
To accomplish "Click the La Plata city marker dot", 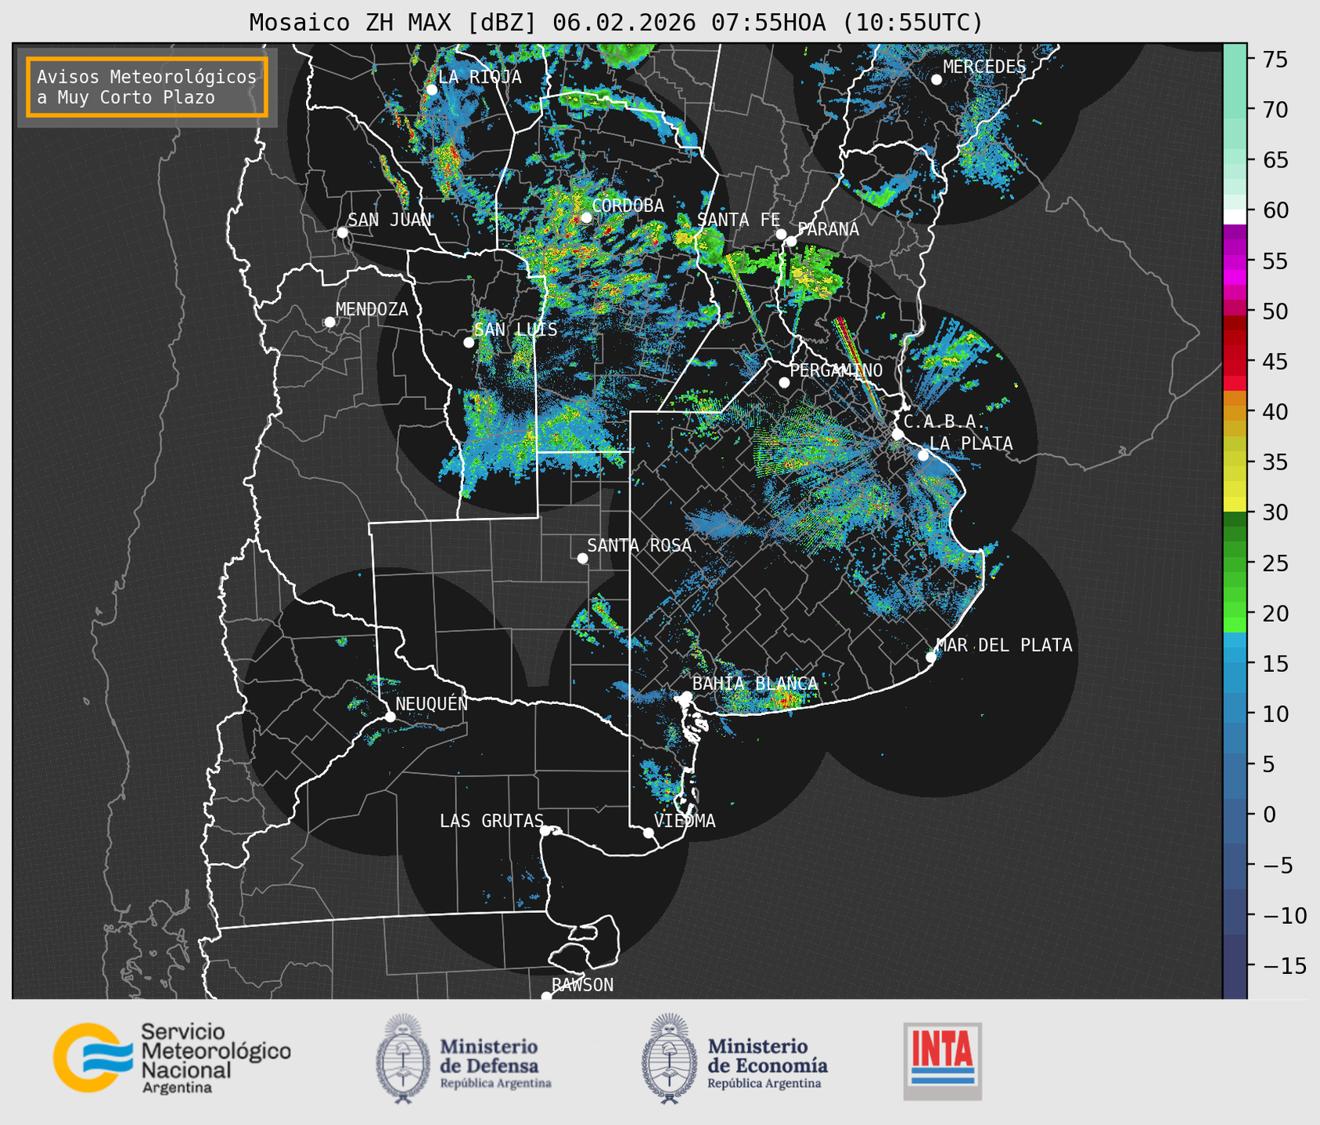I will (x=923, y=455).
